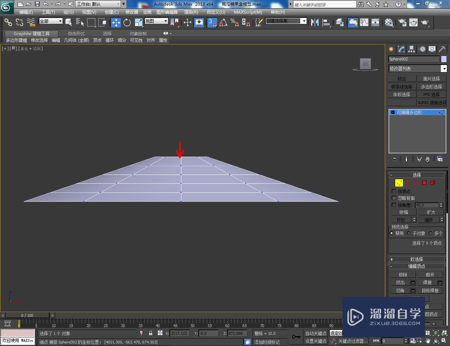Open the Schematic View icon
Viewport: 450px width, 346px height.
coord(375,22)
